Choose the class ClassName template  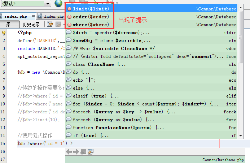[151, 64]
